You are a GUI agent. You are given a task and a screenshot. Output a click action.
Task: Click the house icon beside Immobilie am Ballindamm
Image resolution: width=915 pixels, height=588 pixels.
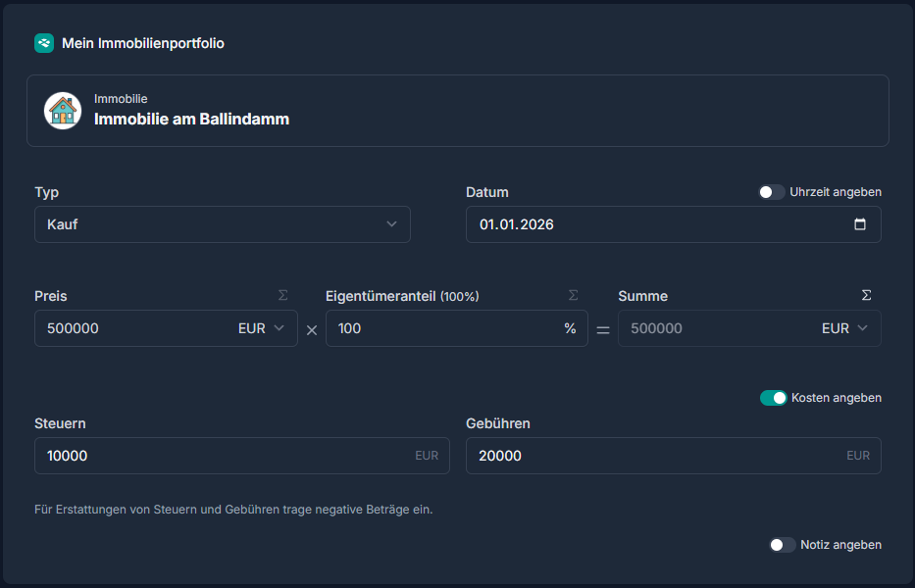62,109
